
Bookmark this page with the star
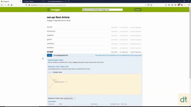151,5
